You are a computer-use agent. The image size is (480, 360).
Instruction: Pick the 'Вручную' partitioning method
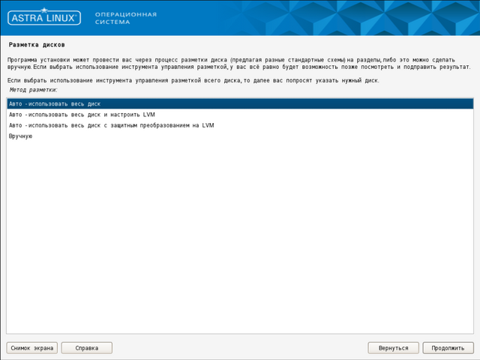20,136
